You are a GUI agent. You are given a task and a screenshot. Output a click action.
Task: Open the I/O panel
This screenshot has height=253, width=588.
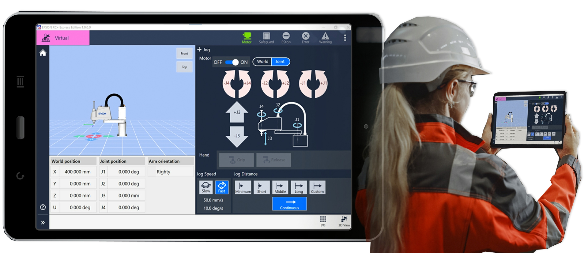click(323, 221)
